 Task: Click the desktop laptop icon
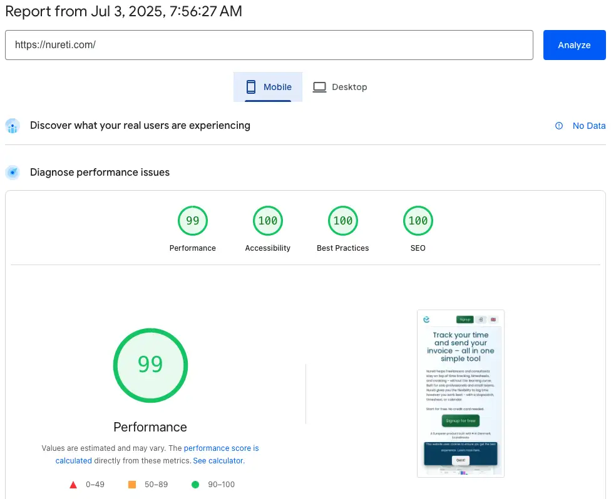(319, 87)
